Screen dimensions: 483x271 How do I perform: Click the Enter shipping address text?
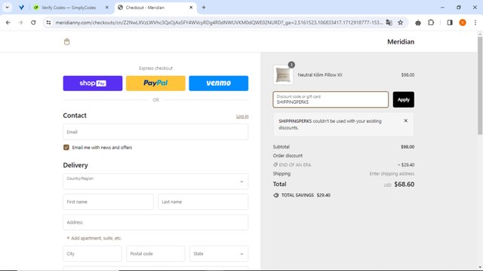click(x=392, y=174)
